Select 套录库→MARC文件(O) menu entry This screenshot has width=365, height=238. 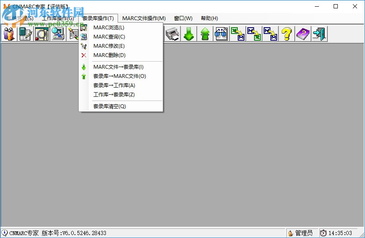tap(121, 76)
